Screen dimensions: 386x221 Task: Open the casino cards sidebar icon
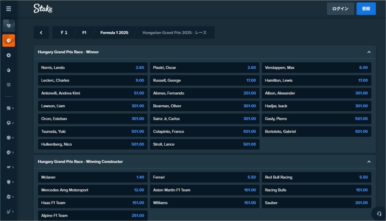[9, 26]
